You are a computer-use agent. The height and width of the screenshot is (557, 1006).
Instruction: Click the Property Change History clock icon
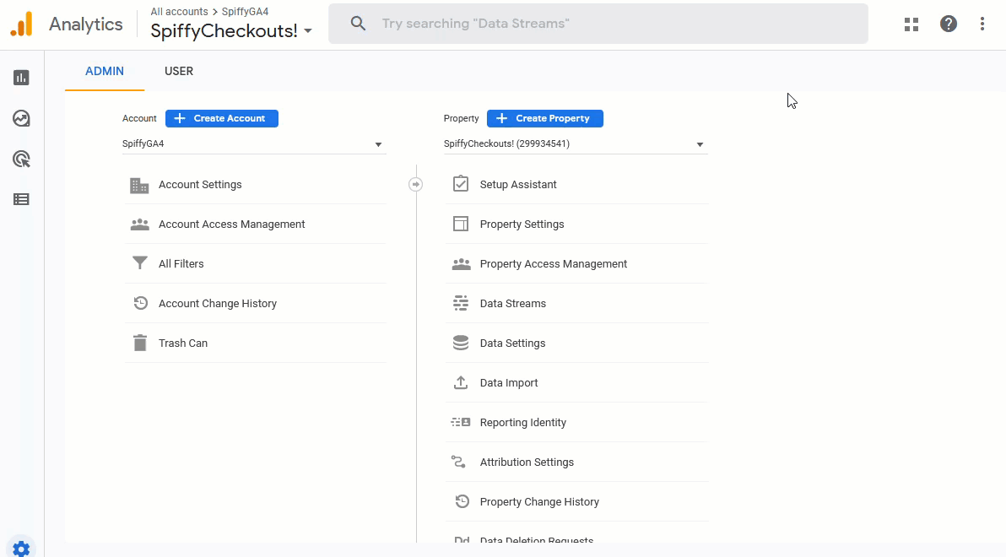(x=462, y=502)
